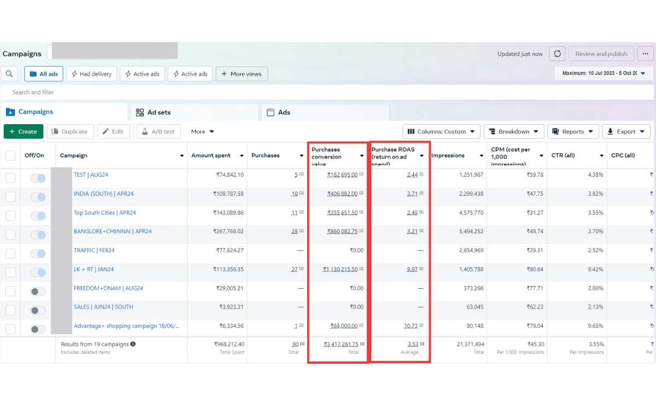Click the green Create button
Viewport: 656px width, 420px height.
tap(24, 131)
